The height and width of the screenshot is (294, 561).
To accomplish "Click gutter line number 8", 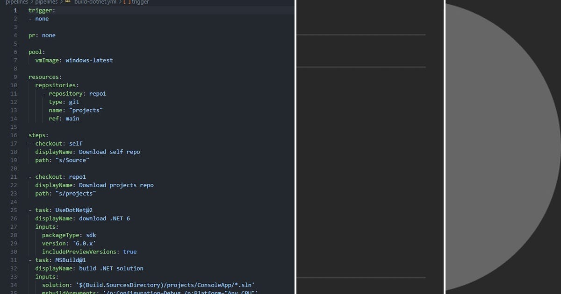I will click(15, 69).
